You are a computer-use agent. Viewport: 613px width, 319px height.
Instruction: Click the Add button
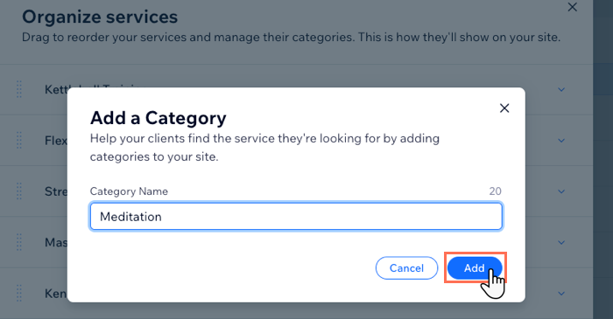click(475, 268)
